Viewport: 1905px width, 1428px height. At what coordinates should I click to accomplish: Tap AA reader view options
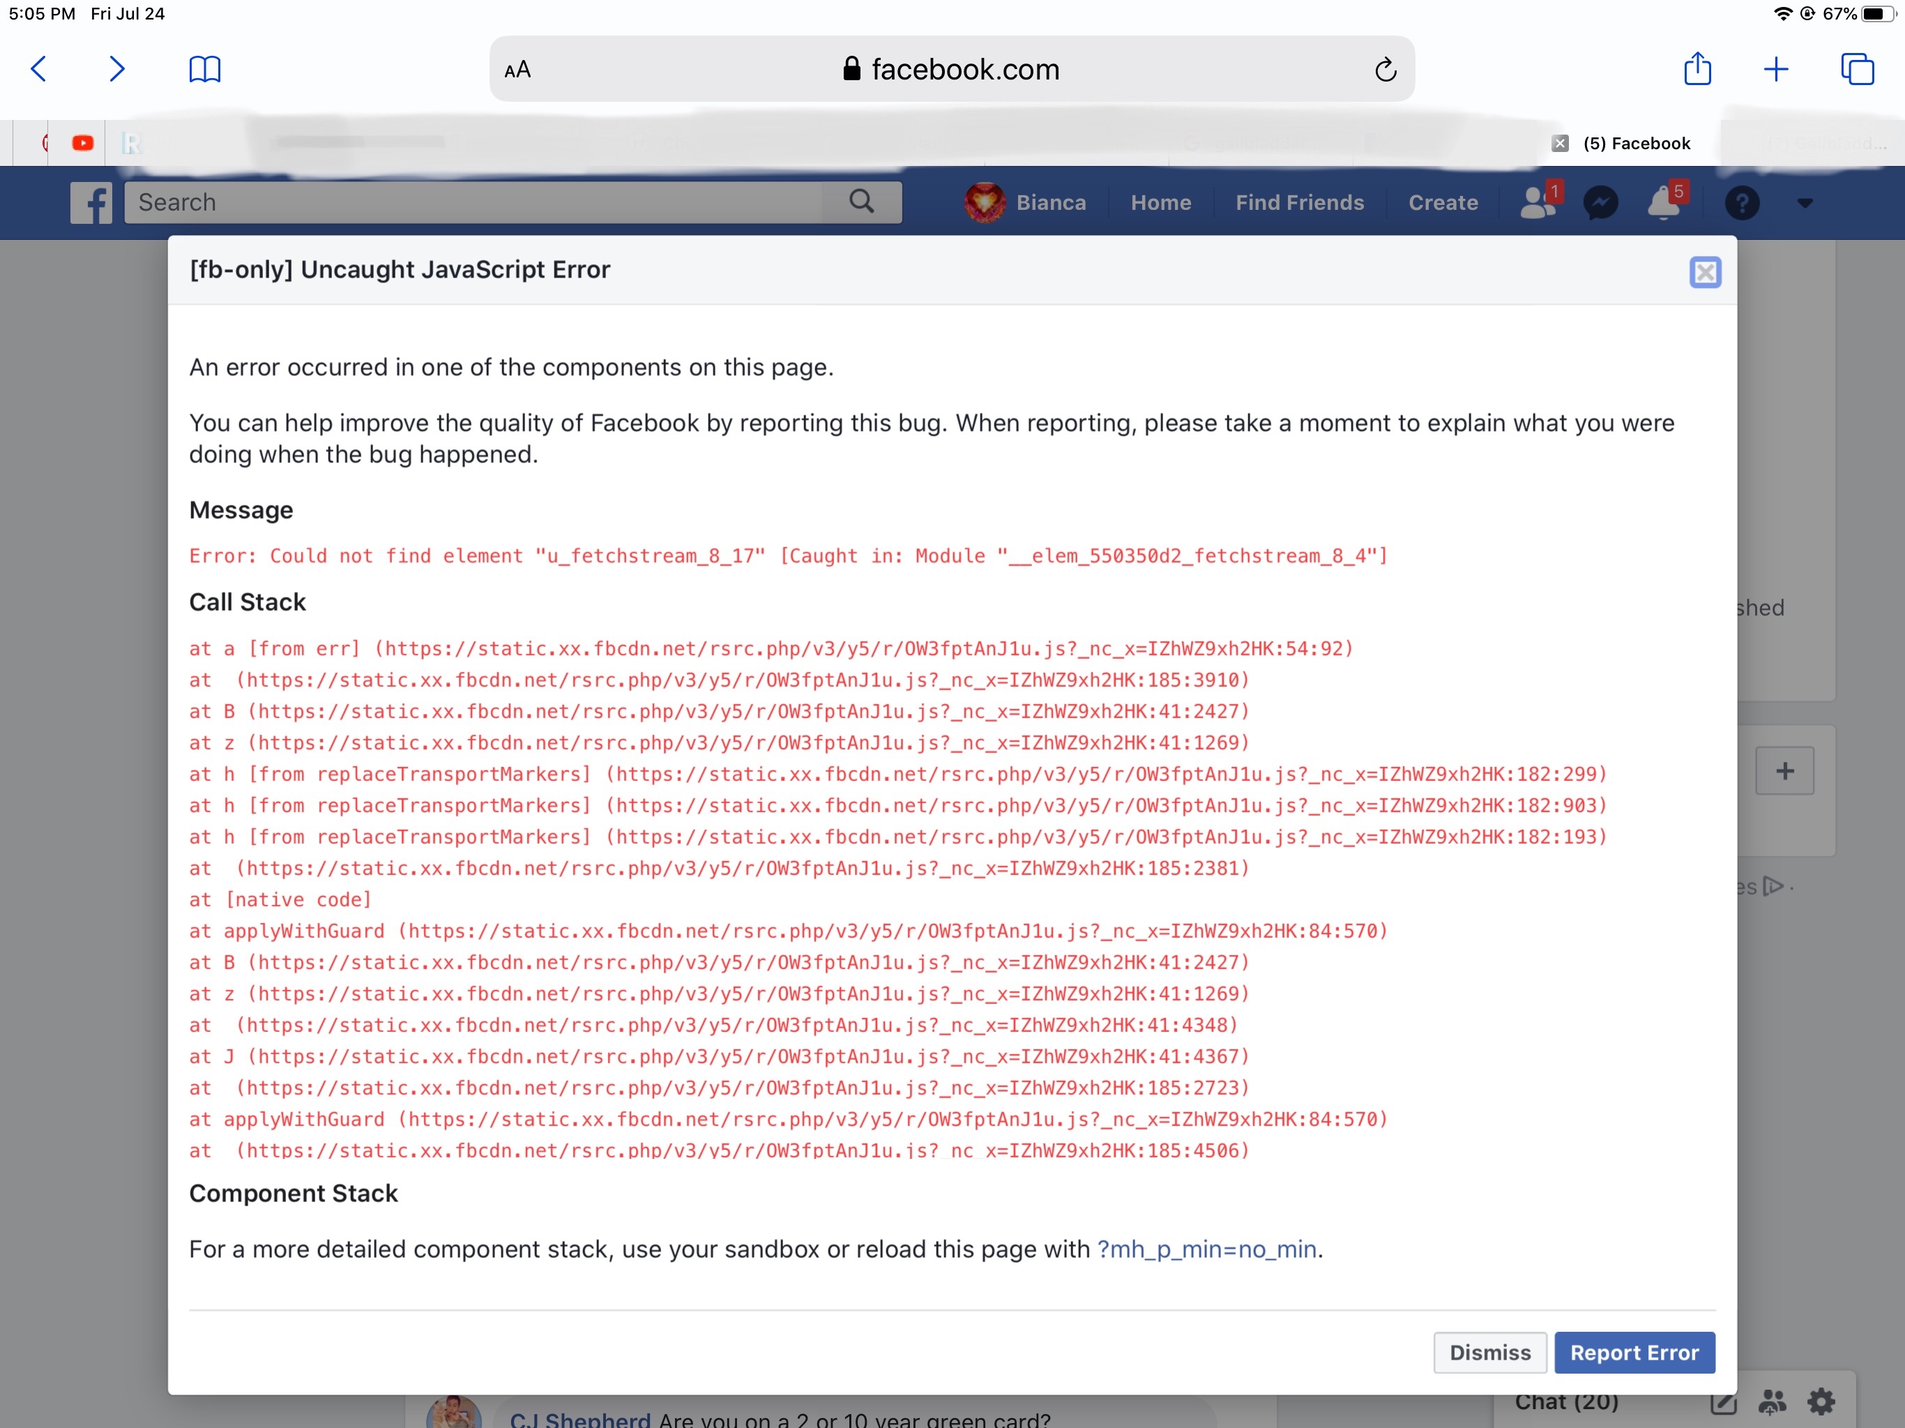click(517, 70)
